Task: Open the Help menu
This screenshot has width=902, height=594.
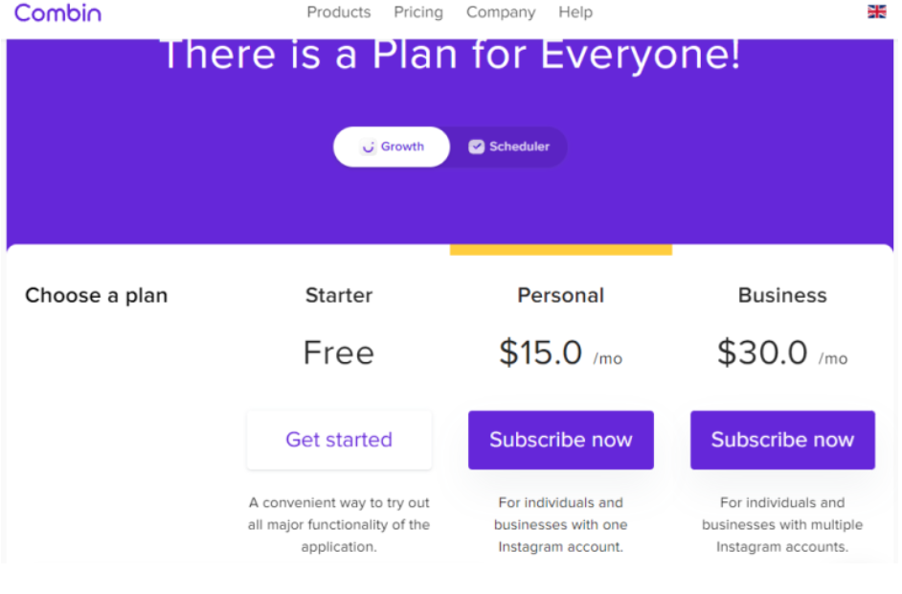Action: (575, 12)
